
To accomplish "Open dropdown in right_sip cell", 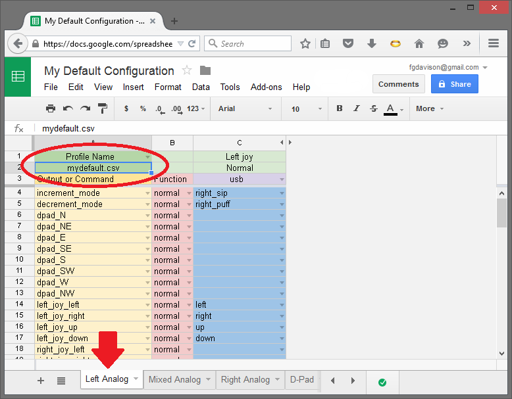I will click(282, 193).
